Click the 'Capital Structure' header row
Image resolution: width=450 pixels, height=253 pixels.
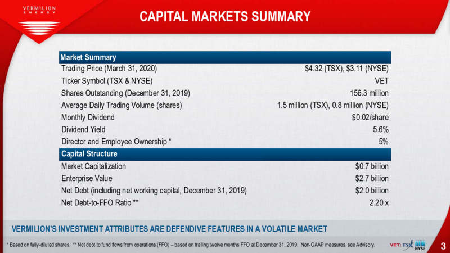(225, 154)
